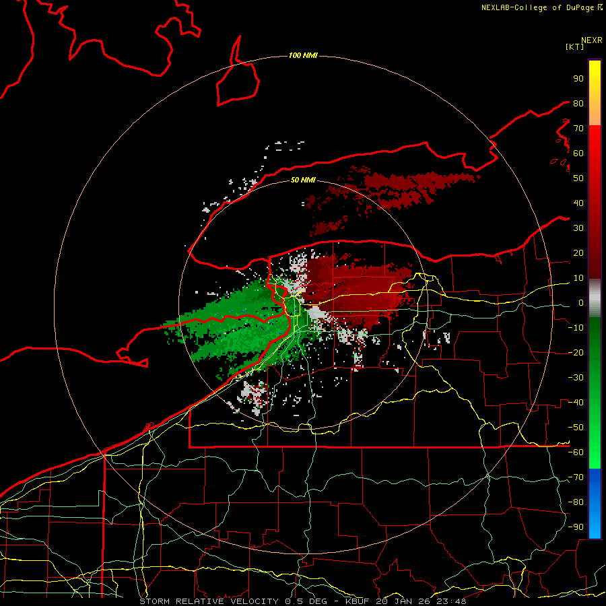Click the 20 knot scale label
The image size is (606, 606).
[578, 252]
